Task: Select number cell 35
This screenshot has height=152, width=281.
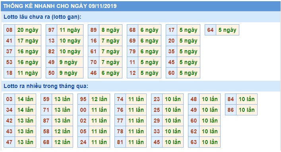Action: click(172, 51)
